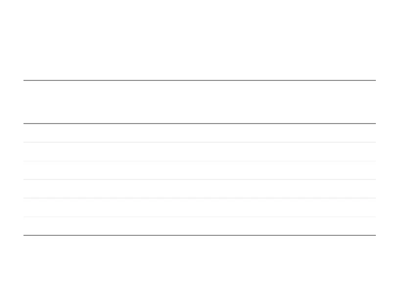Select the second empty body row
This screenshot has width=416, height=303.
tap(200, 151)
